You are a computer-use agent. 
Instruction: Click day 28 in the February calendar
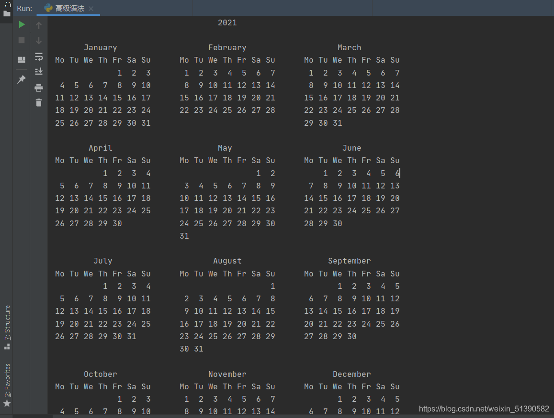tap(270, 110)
